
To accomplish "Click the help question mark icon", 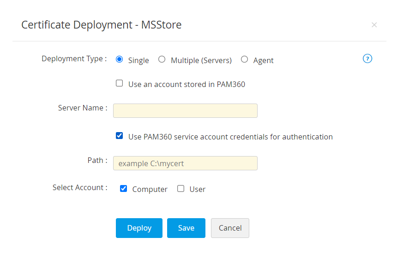I will pos(367,58).
